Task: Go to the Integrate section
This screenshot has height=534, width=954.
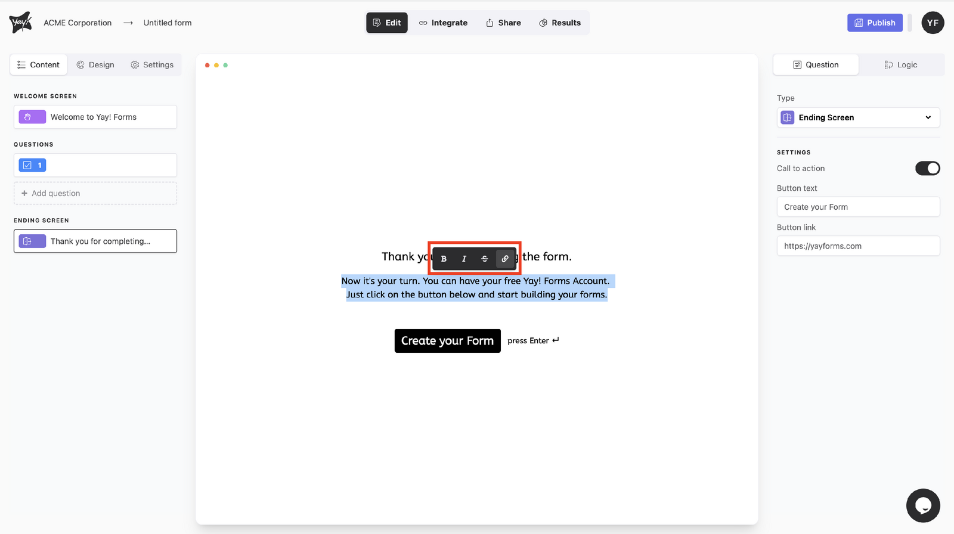Action: click(443, 23)
